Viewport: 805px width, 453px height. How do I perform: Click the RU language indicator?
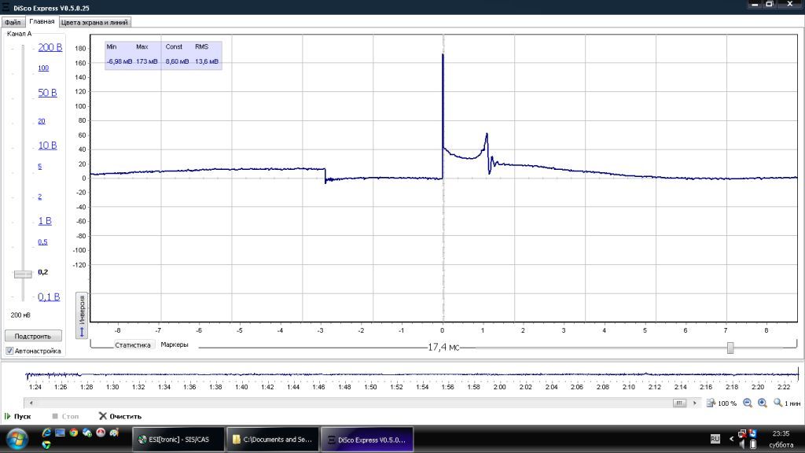pos(715,439)
